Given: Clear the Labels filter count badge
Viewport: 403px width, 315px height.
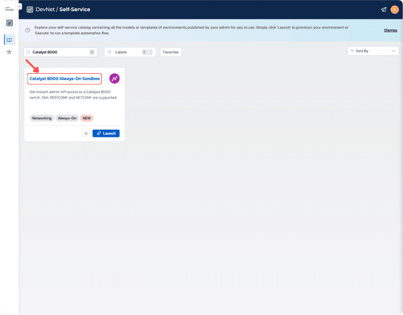Looking at the screenshot, I should (x=147, y=52).
